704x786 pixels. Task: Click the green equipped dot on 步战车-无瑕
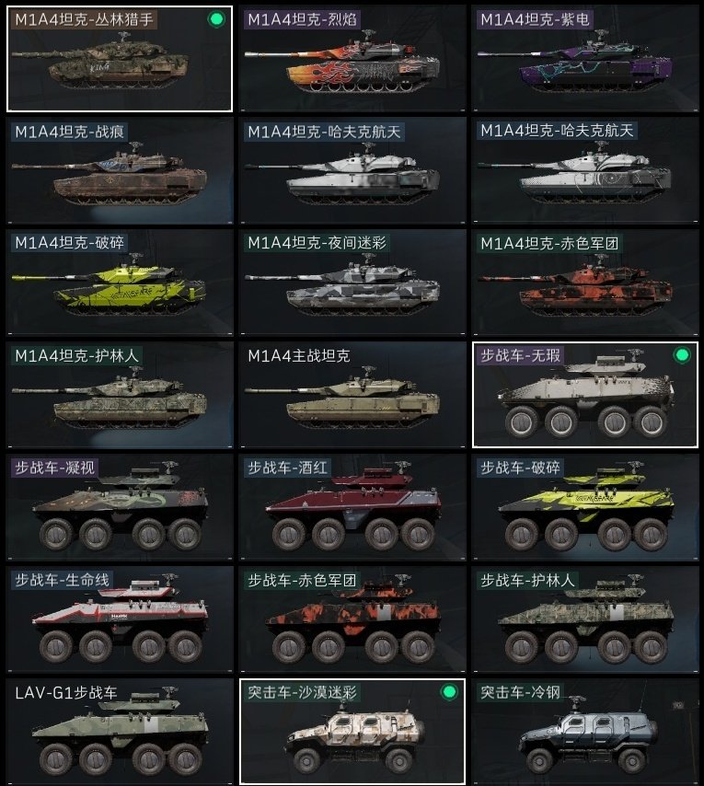click(682, 355)
